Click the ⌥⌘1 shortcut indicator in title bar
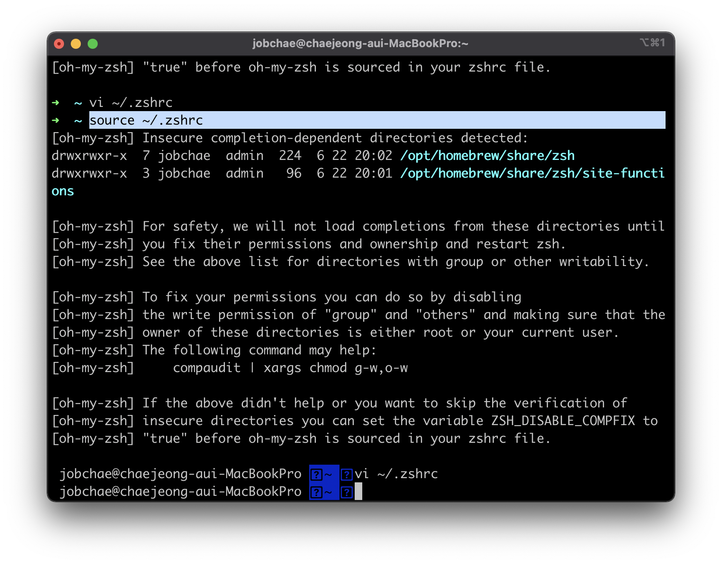Screen dimensions: 722x564 652,43
